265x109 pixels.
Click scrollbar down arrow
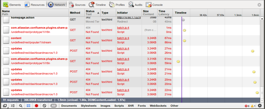[262, 101]
